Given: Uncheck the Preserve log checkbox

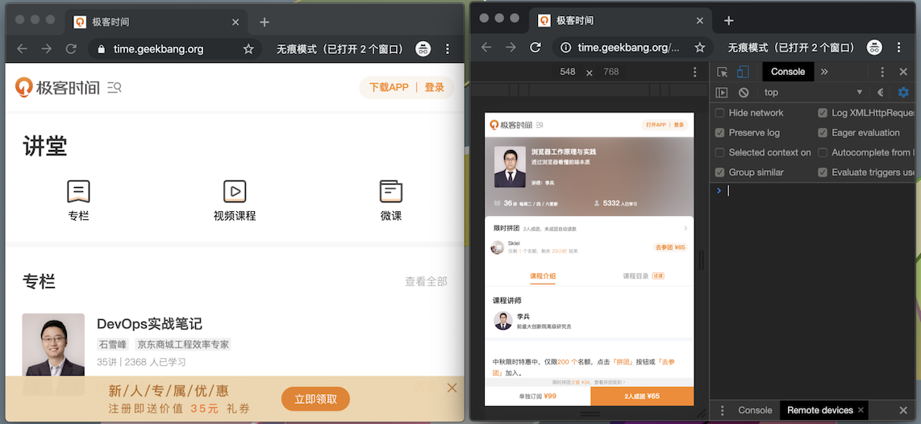Looking at the screenshot, I should [720, 132].
